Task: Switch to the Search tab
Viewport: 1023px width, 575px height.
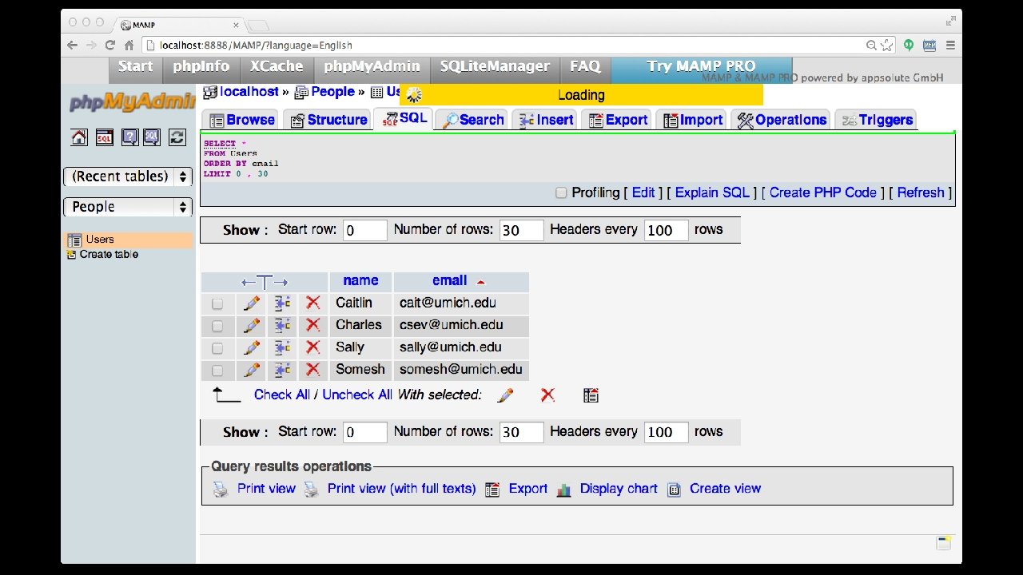Action: (x=474, y=120)
